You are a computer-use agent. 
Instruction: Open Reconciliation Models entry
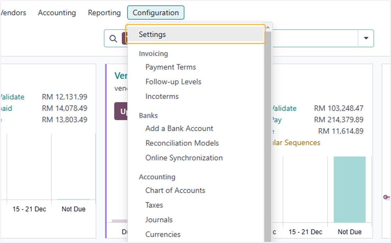[182, 143]
